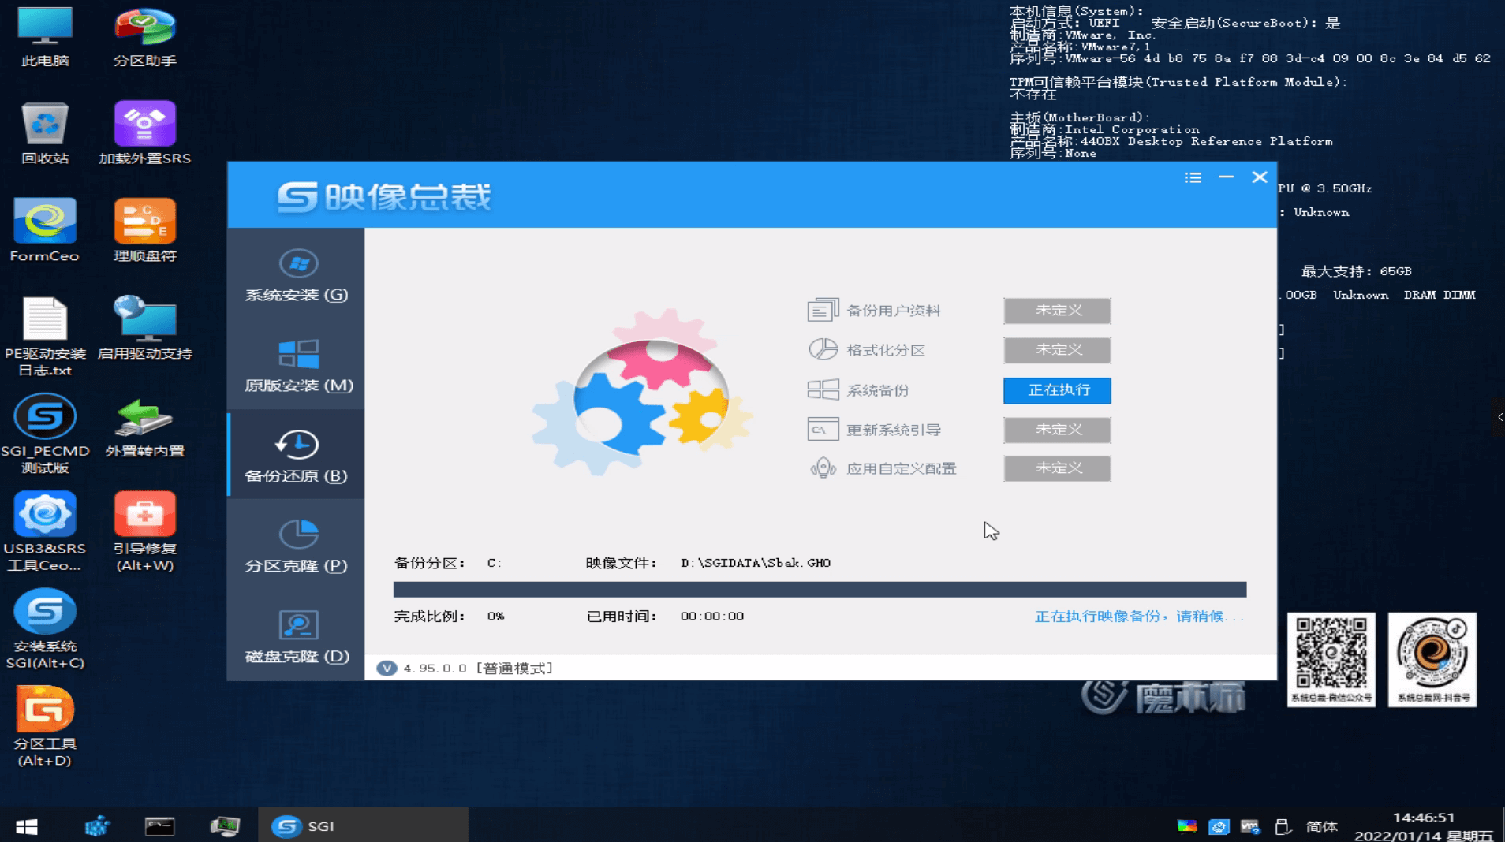1505x842 pixels.
Task: Launch FormCeo desktop icon
Action: pyautogui.click(x=45, y=230)
